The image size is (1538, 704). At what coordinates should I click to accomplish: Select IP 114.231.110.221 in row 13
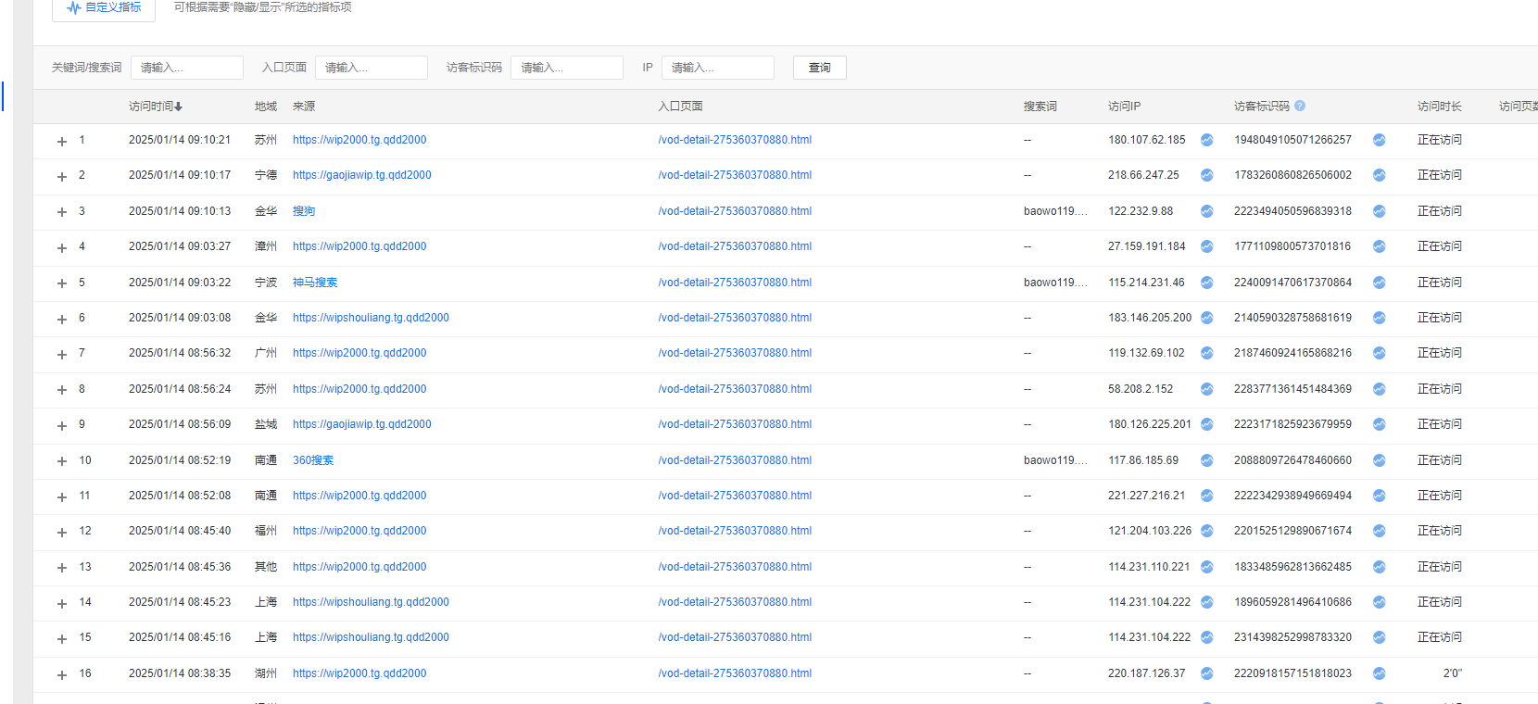1149,567
